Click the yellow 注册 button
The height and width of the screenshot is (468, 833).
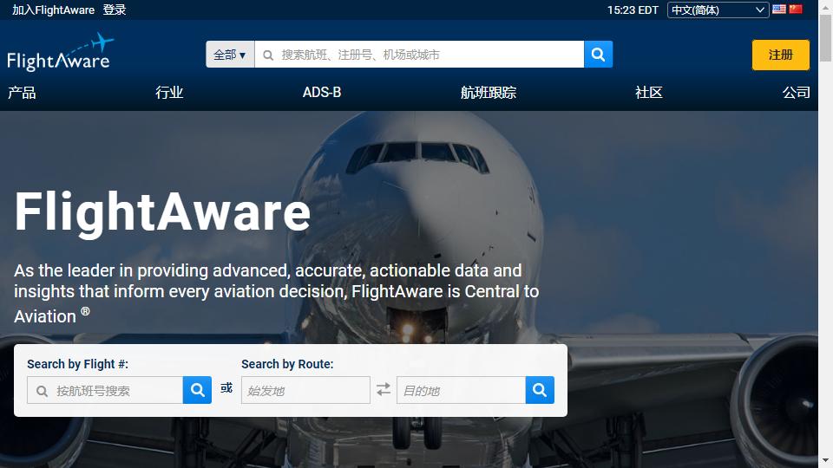(780, 55)
